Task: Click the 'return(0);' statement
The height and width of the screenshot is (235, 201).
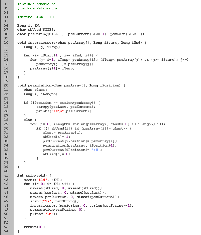Action: click(34, 227)
